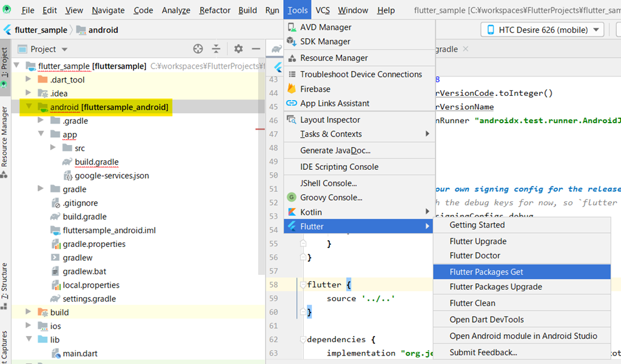Viewport: 621px width, 364px height.
Task: Expand the .dart_tool folder
Action: [x=28, y=79]
